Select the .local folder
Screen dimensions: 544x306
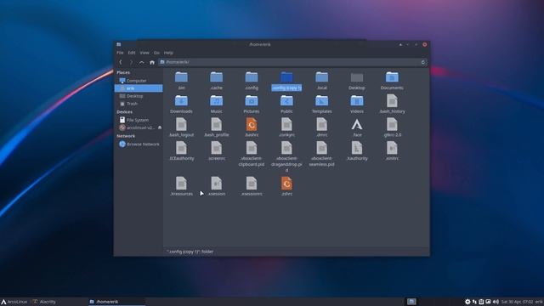(321, 81)
